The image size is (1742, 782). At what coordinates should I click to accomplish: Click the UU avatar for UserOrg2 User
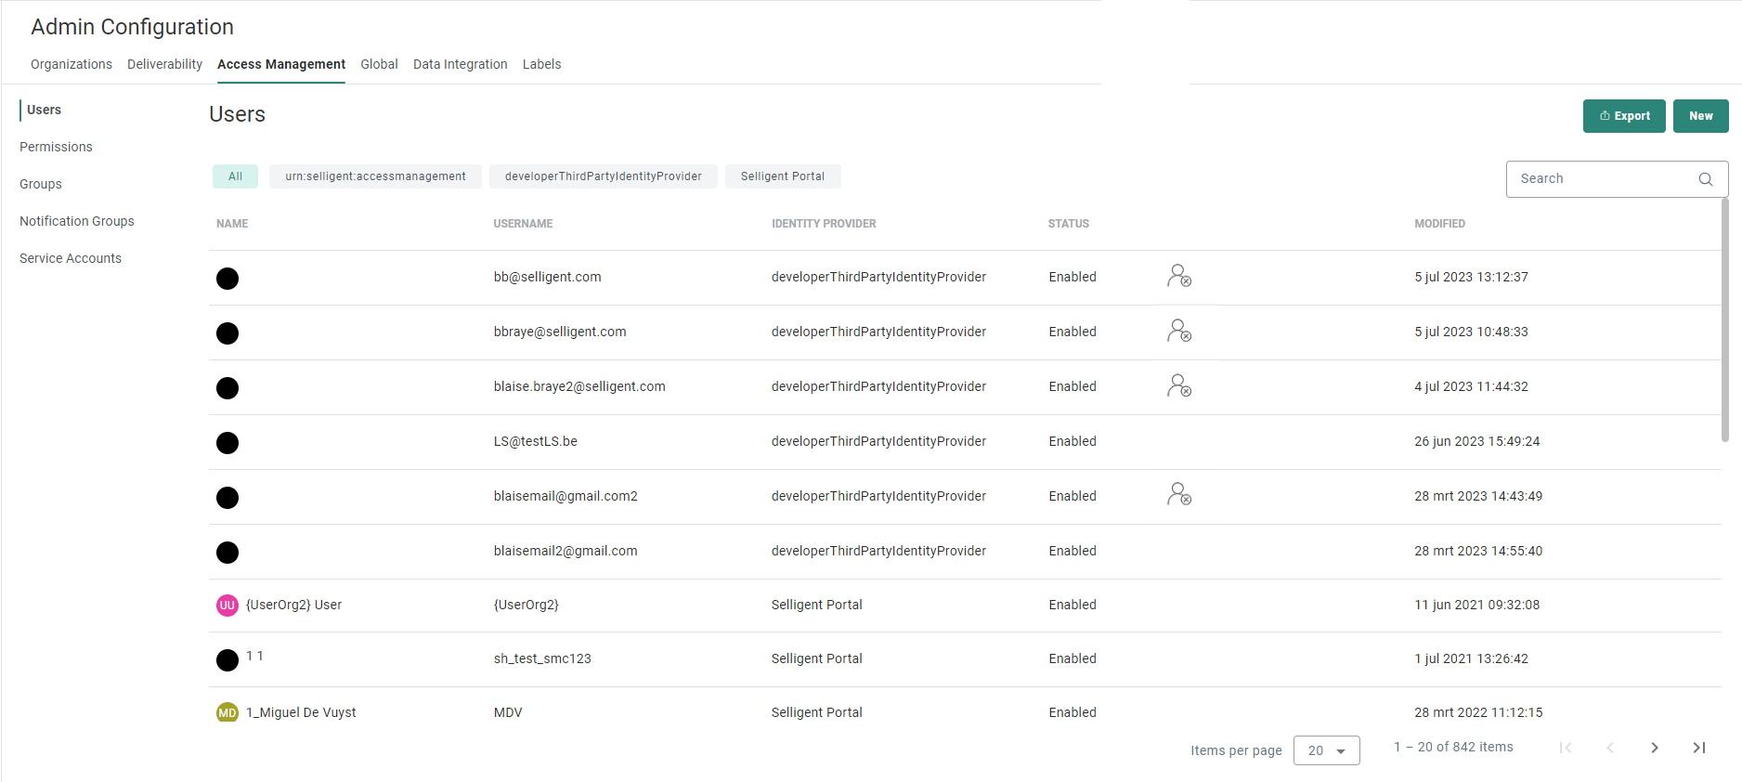pyautogui.click(x=227, y=606)
